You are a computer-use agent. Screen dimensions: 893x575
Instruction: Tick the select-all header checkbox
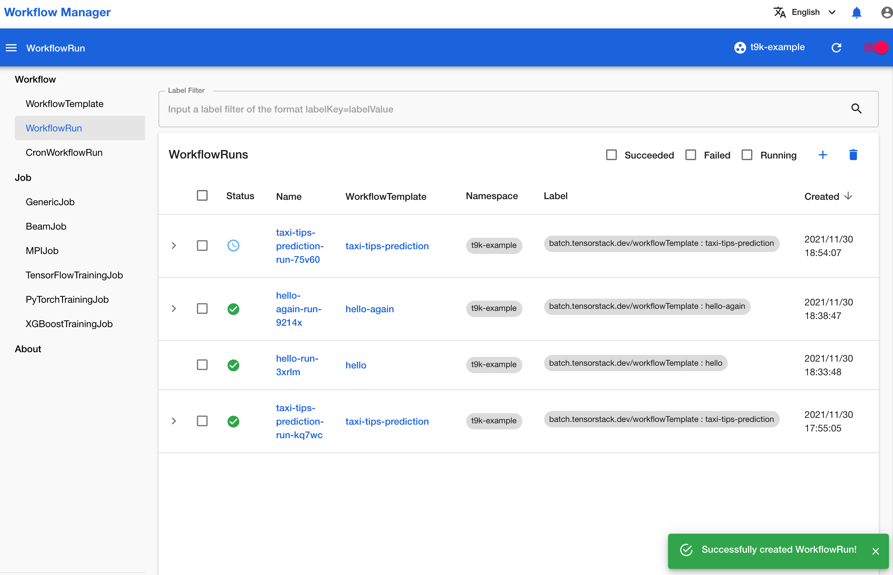(x=202, y=196)
